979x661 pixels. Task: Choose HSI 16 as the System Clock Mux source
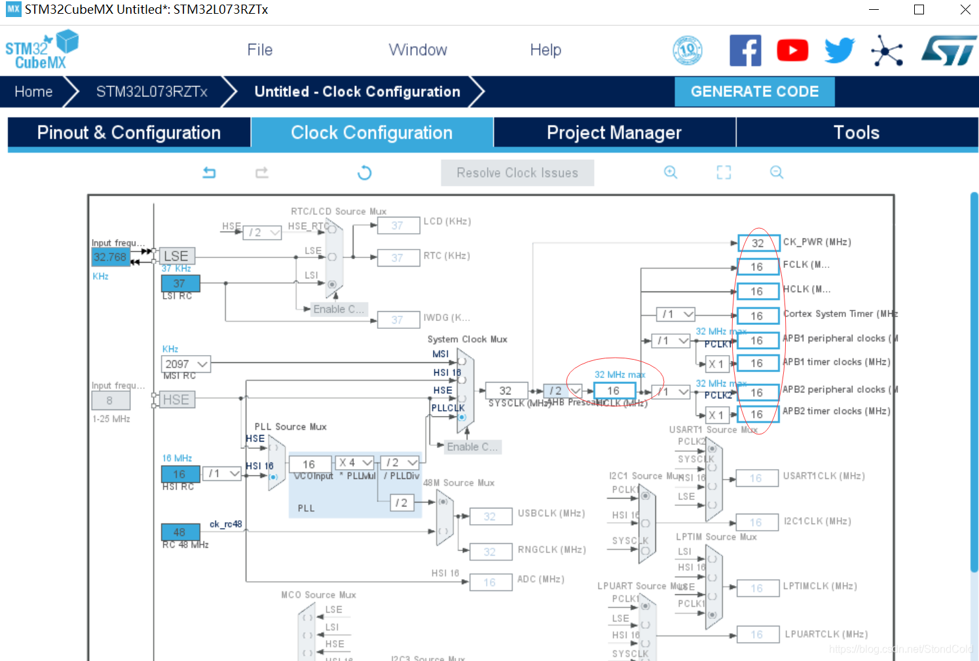coord(462,380)
